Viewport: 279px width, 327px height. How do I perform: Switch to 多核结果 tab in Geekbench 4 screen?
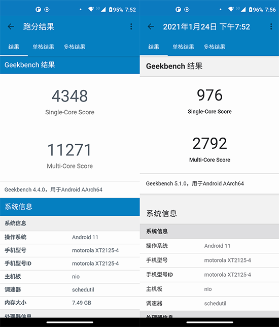pyautogui.click(x=75, y=47)
